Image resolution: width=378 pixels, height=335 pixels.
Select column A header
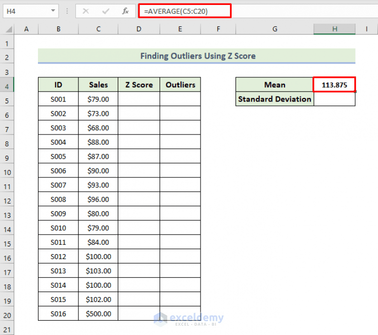[x=26, y=29]
